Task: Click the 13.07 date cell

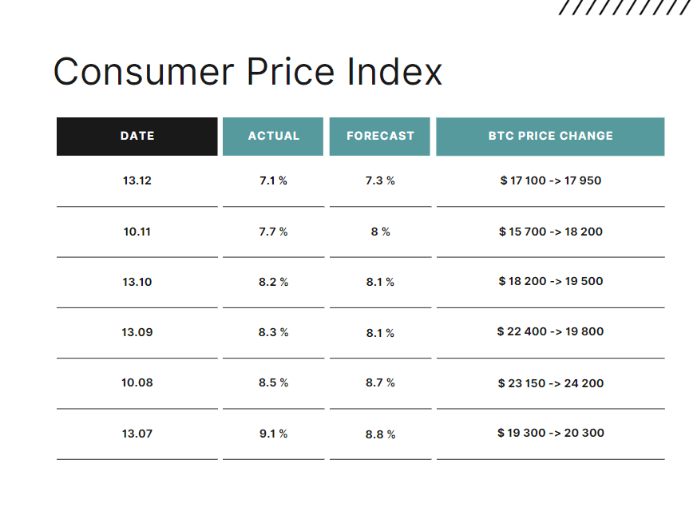Action: pos(137,434)
